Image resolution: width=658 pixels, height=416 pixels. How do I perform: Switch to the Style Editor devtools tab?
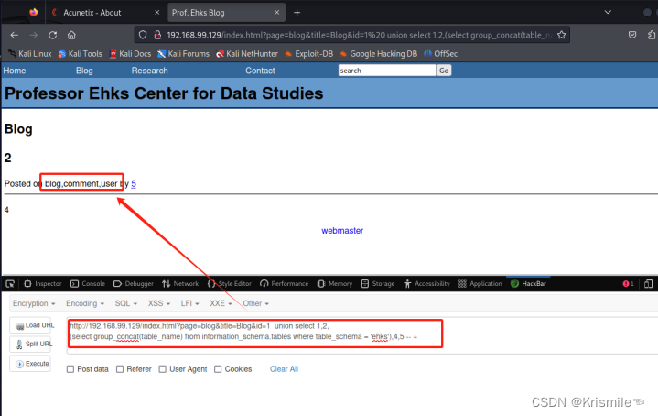pyautogui.click(x=230, y=284)
